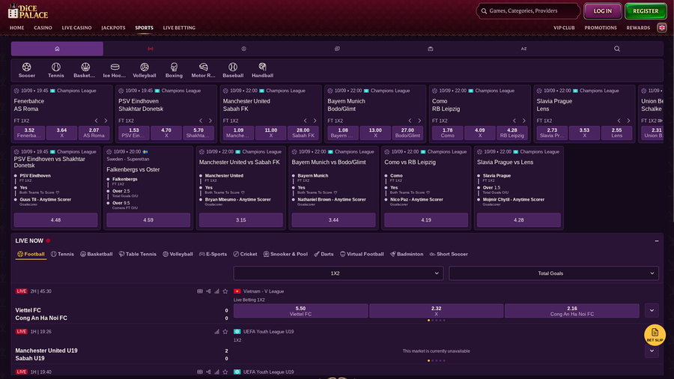
Task: Open the Handball sport category
Action: click(x=262, y=70)
